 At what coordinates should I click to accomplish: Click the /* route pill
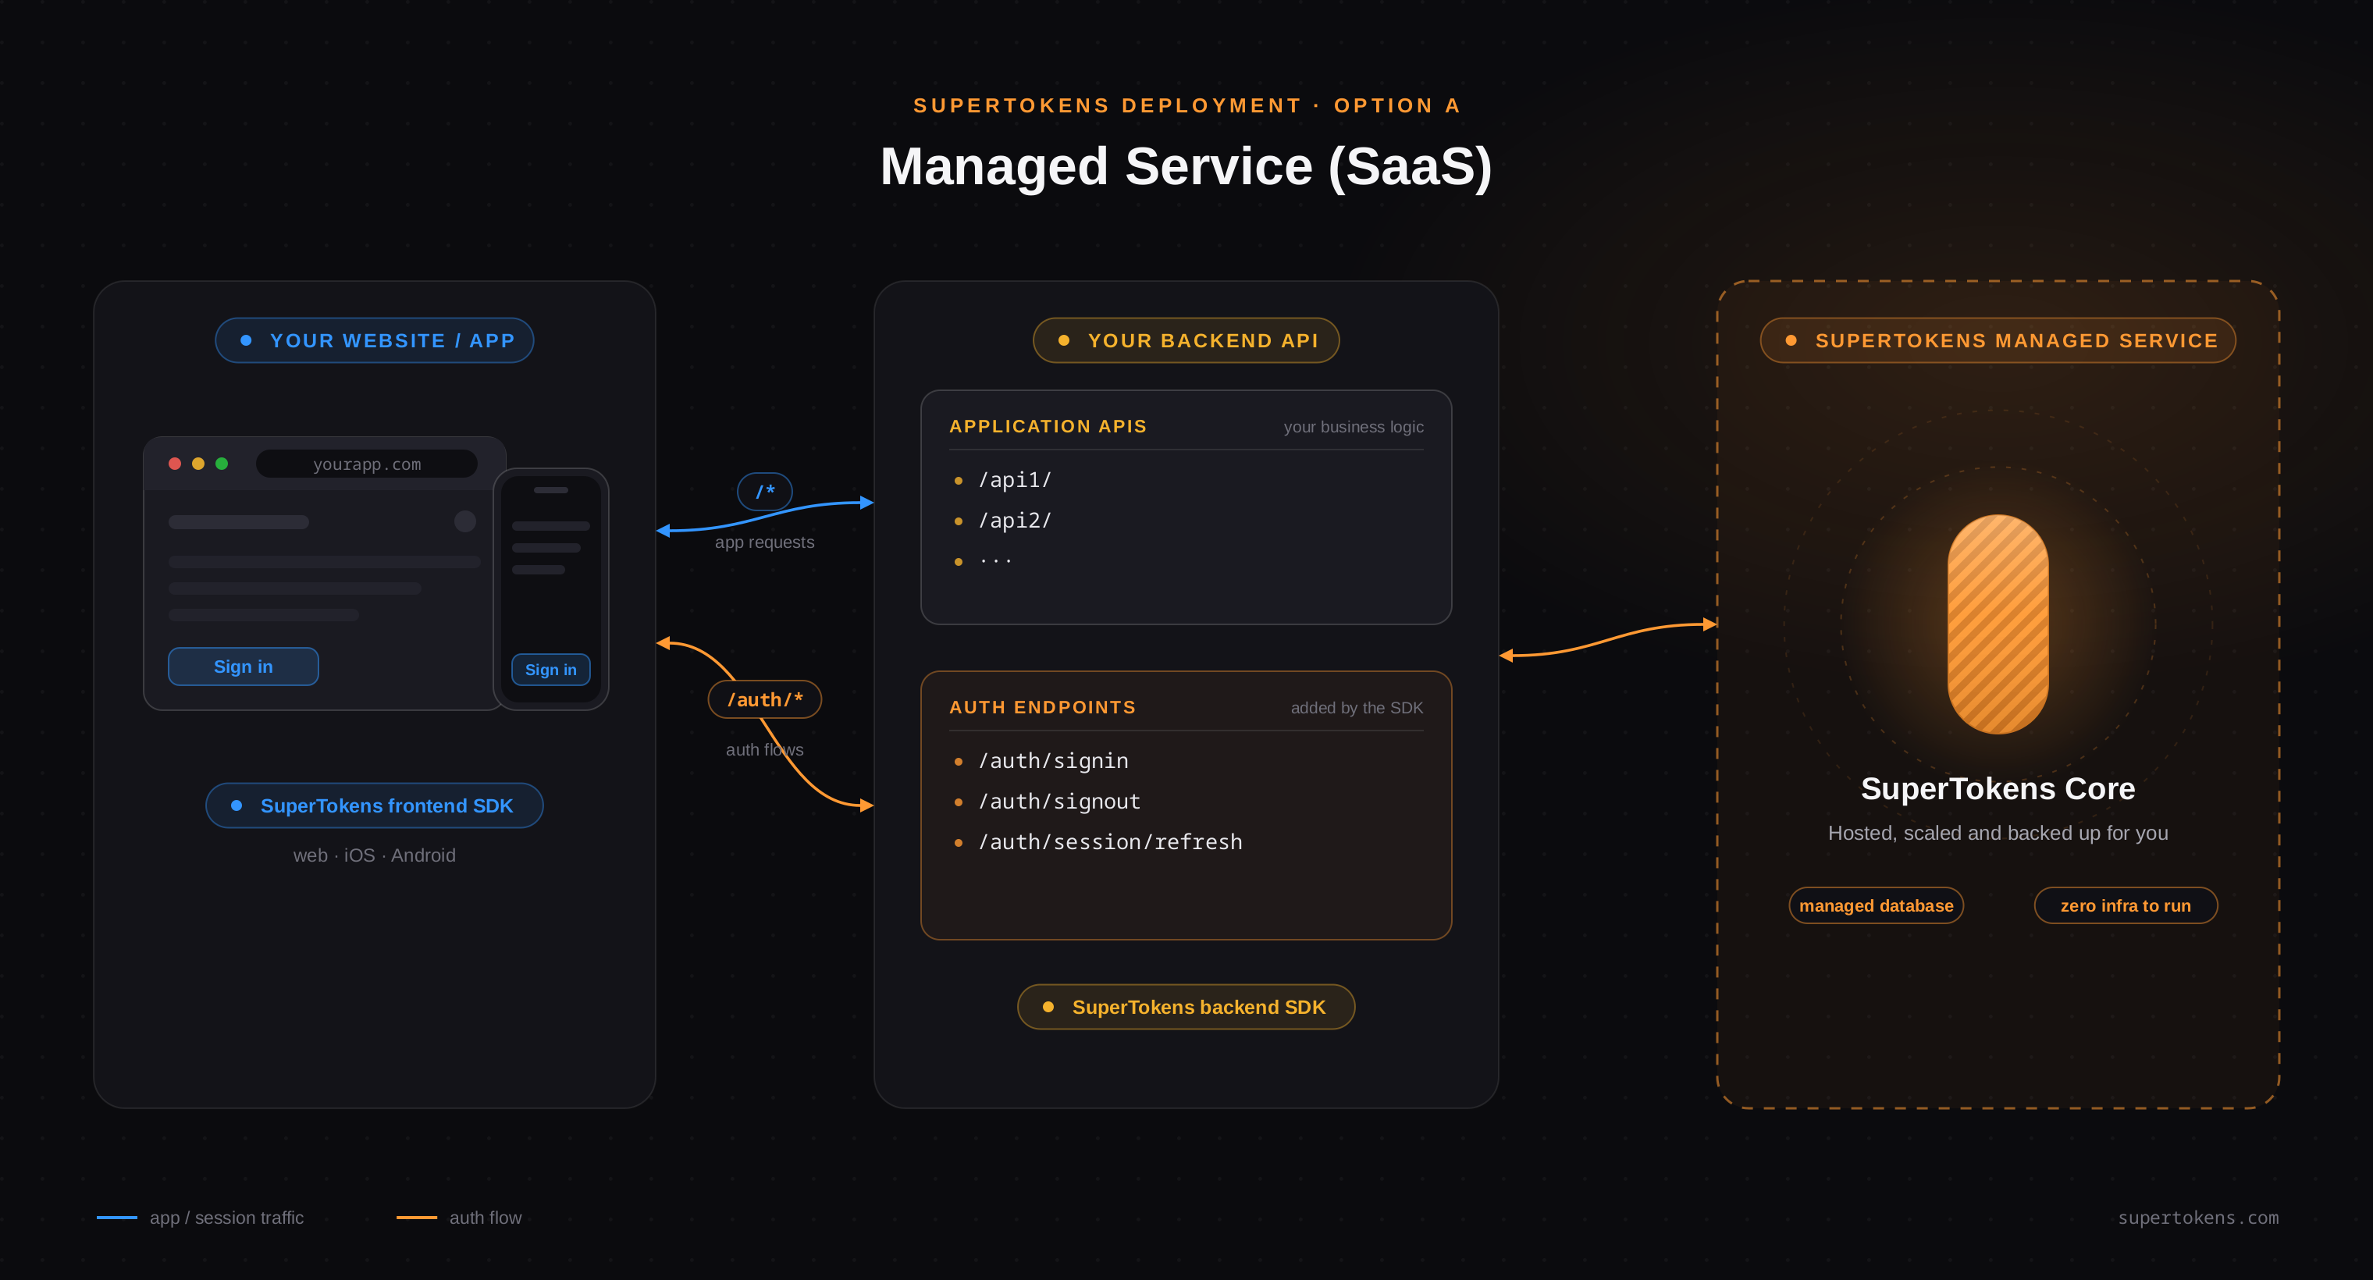765,492
